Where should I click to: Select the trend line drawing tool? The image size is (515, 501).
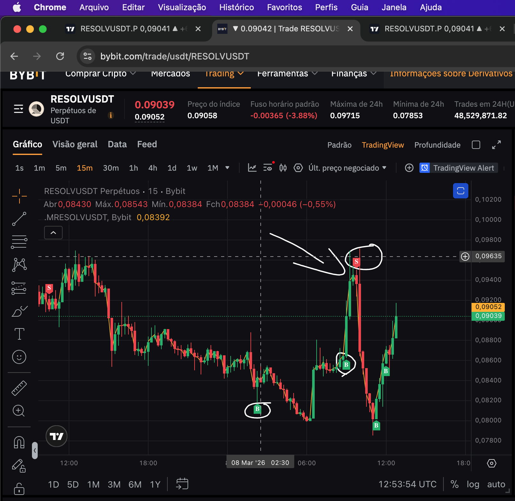19,219
